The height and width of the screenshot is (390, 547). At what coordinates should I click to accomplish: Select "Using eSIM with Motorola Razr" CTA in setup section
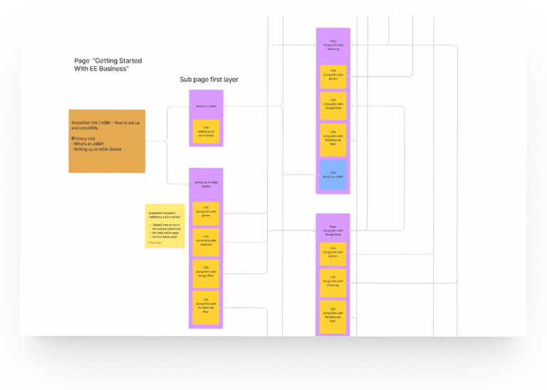click(206, 305)
